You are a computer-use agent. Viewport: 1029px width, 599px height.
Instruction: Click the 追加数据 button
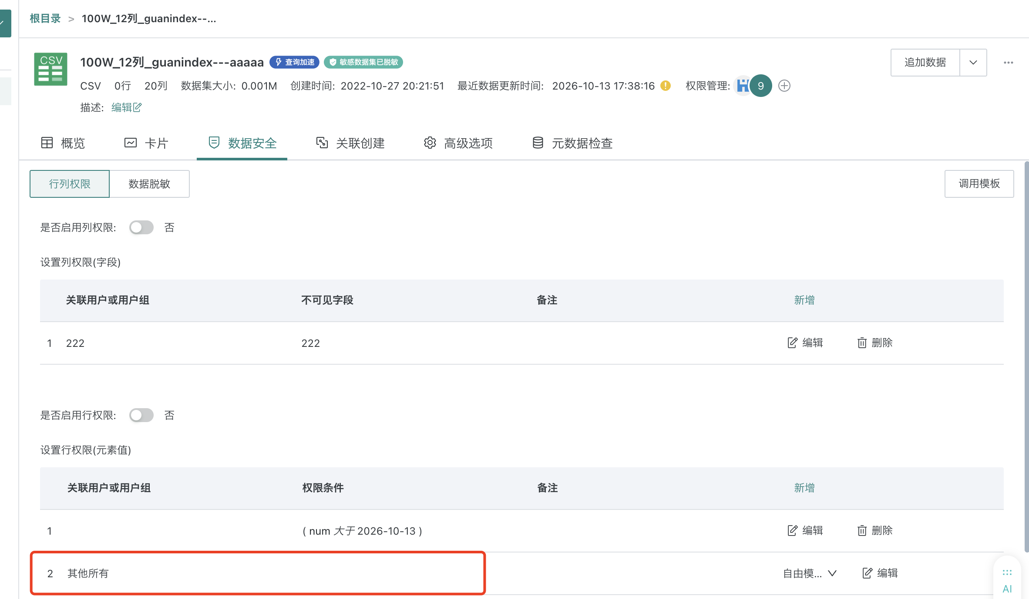[925, 63]
